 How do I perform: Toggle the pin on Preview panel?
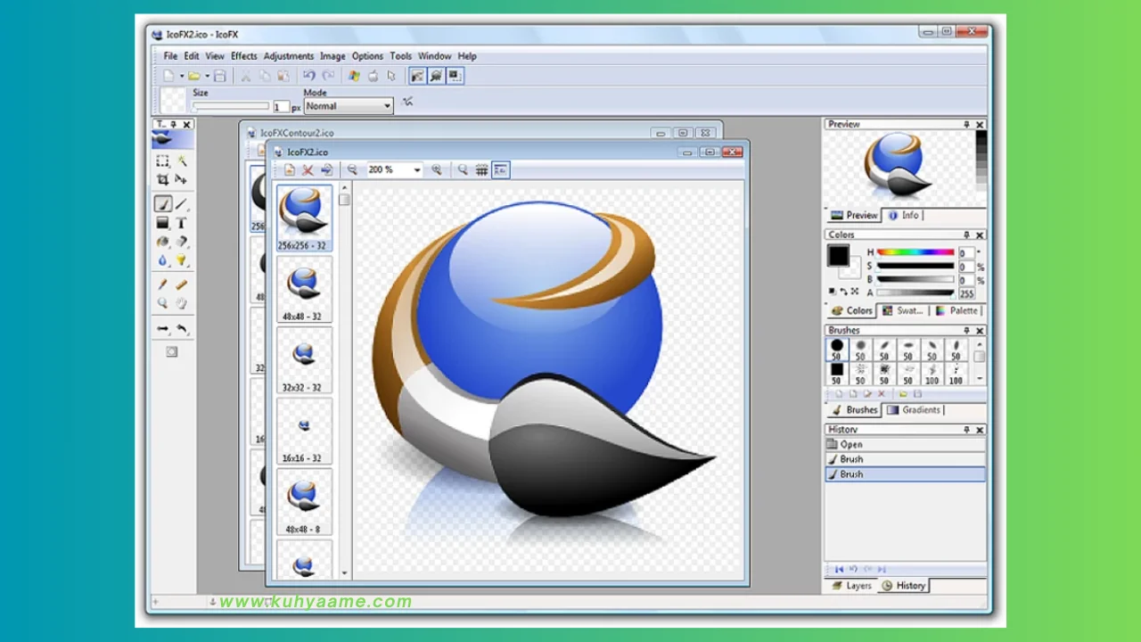tap(966, 124)
